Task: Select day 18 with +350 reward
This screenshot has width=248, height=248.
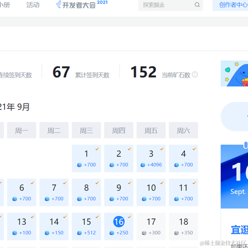Action: 183,226
